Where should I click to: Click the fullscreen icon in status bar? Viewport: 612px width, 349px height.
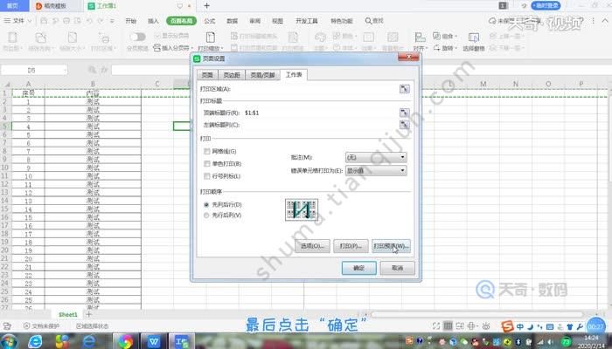point(436,325)
